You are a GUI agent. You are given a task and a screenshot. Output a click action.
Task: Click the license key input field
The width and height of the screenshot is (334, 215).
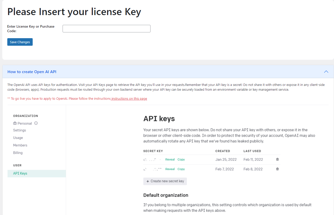[106, 28]
